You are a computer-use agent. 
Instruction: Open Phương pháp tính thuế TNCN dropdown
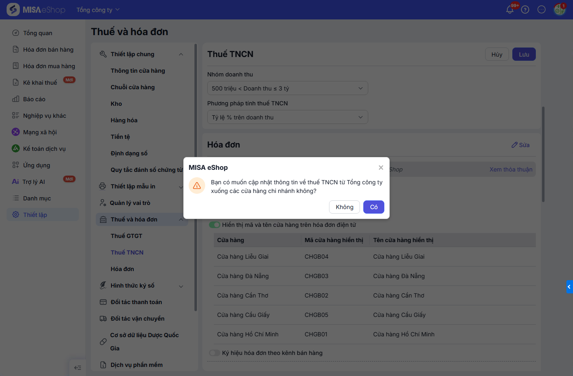(x=287, y=117)
